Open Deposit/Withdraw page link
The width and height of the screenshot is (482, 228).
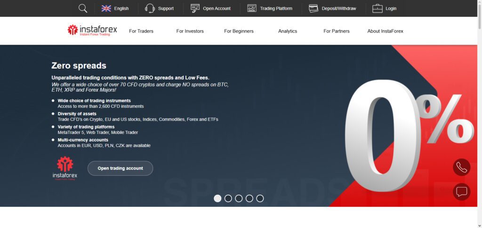(339, 8)
